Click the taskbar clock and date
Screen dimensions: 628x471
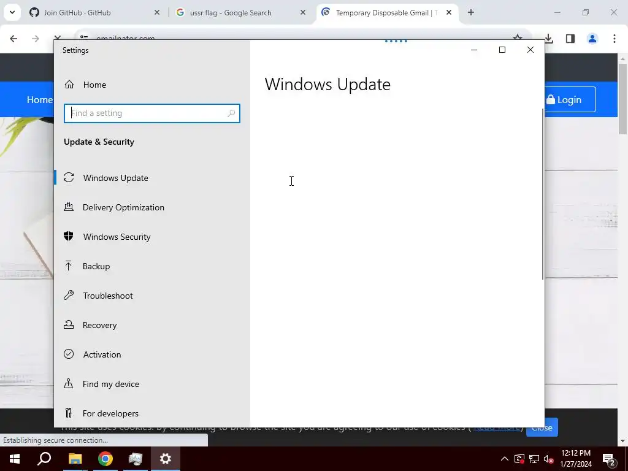(576, 459)
